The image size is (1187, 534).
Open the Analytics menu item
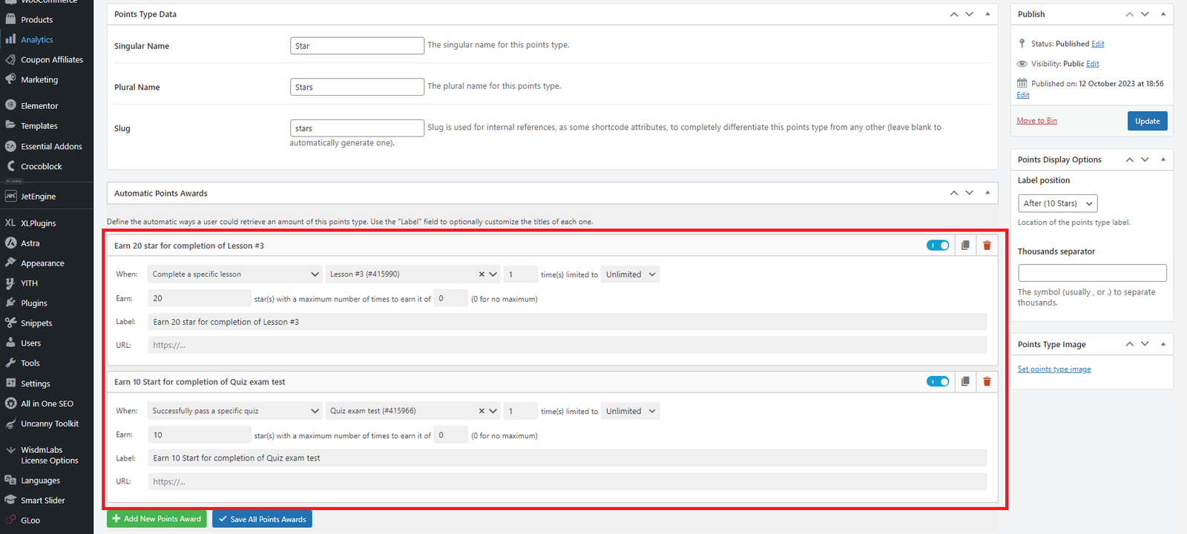pyautogui.click(x=37, y=40)
